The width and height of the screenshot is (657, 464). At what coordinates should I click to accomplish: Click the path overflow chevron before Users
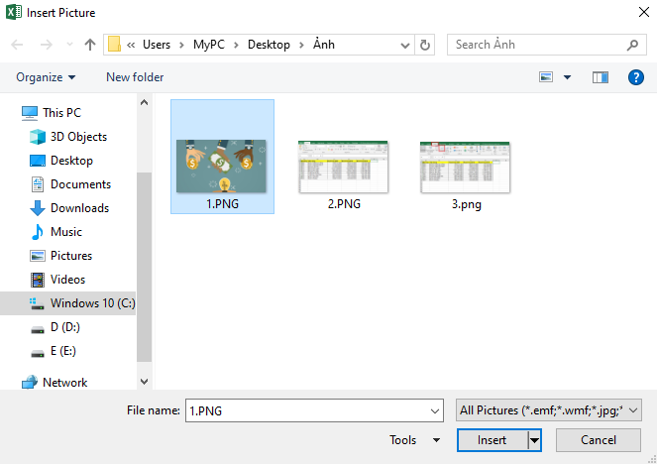(131, 45)
